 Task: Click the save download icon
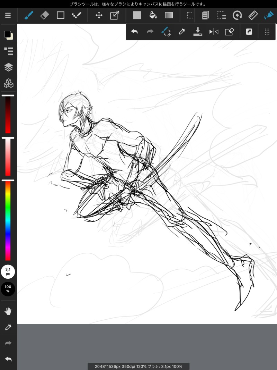[198, 32]
